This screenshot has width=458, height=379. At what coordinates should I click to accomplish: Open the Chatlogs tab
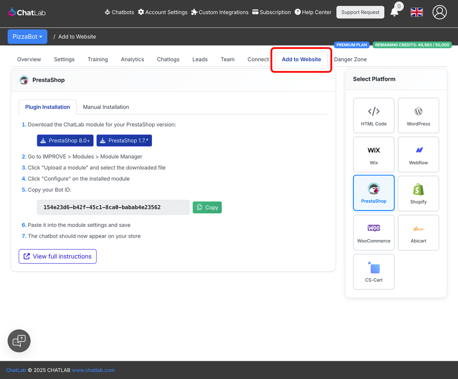point(168,59)
